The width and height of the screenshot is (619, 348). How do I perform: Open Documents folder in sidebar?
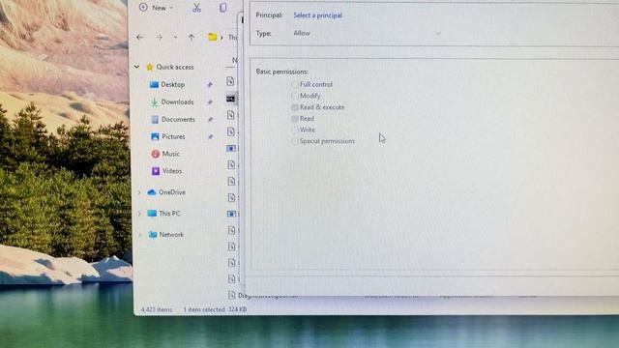pos(178,119)
